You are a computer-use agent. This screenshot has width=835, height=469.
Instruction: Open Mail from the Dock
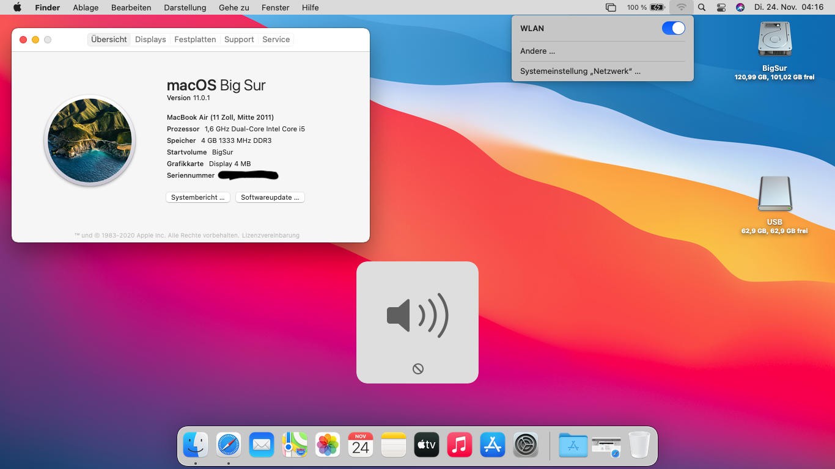coord(262,445)
